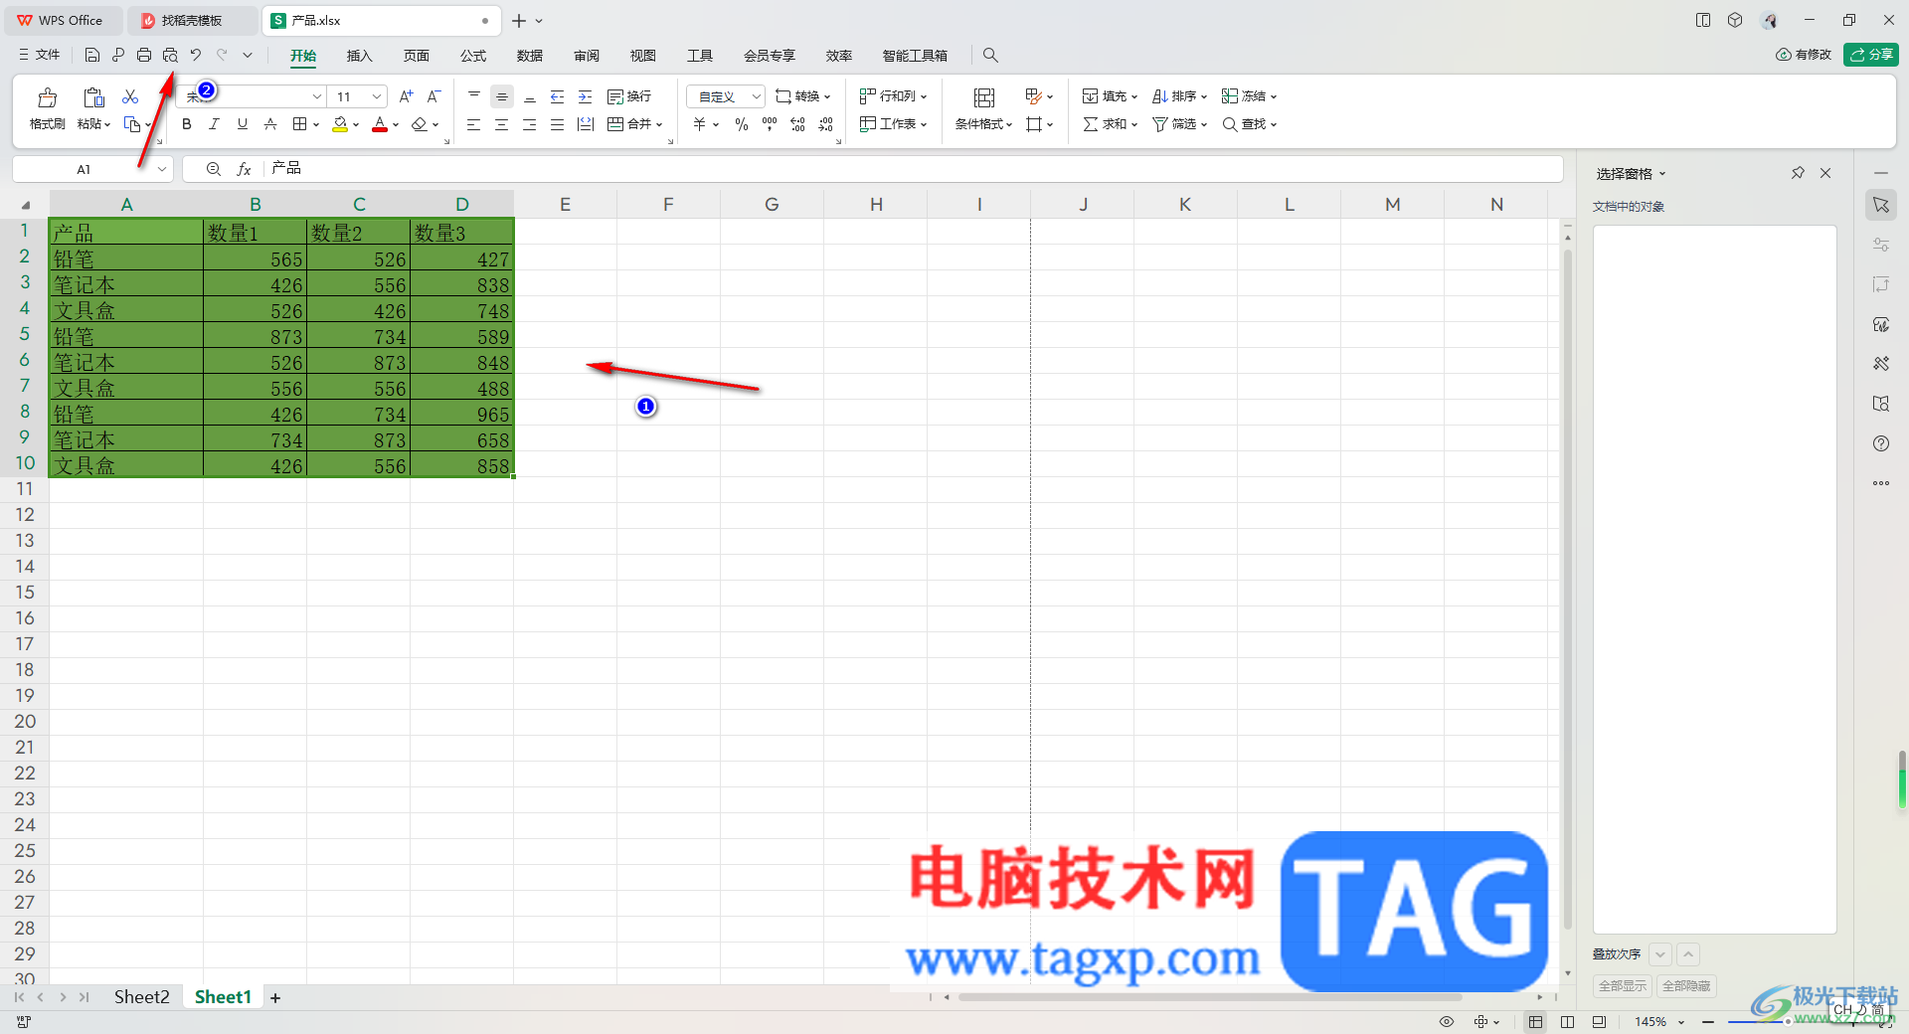Open the font name dropdown

tap(317, 96)
